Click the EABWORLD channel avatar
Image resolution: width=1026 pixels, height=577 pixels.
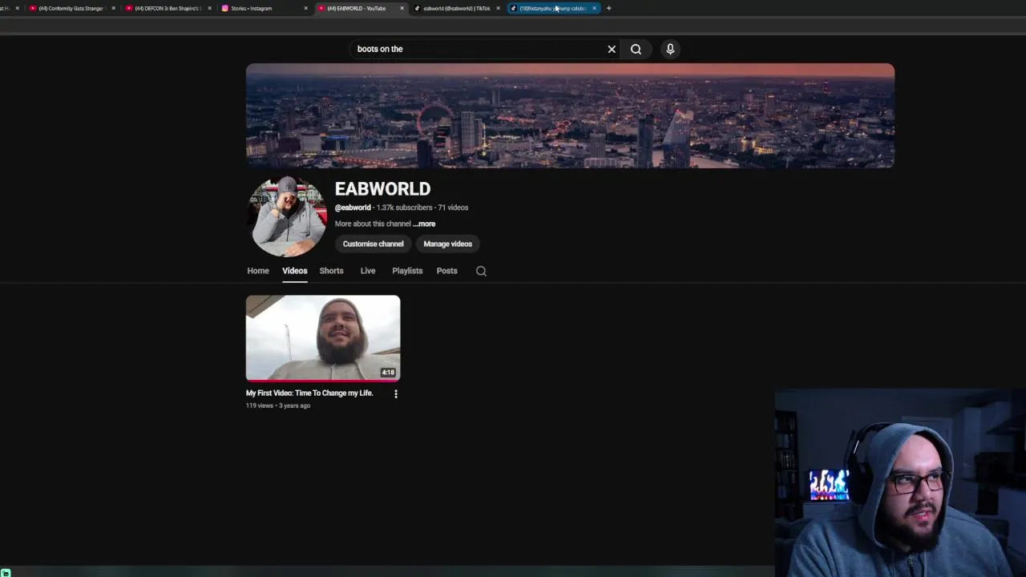click(289, 216)
